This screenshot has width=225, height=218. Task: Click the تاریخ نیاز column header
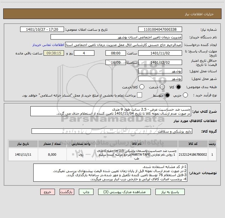tap(23, 144)
